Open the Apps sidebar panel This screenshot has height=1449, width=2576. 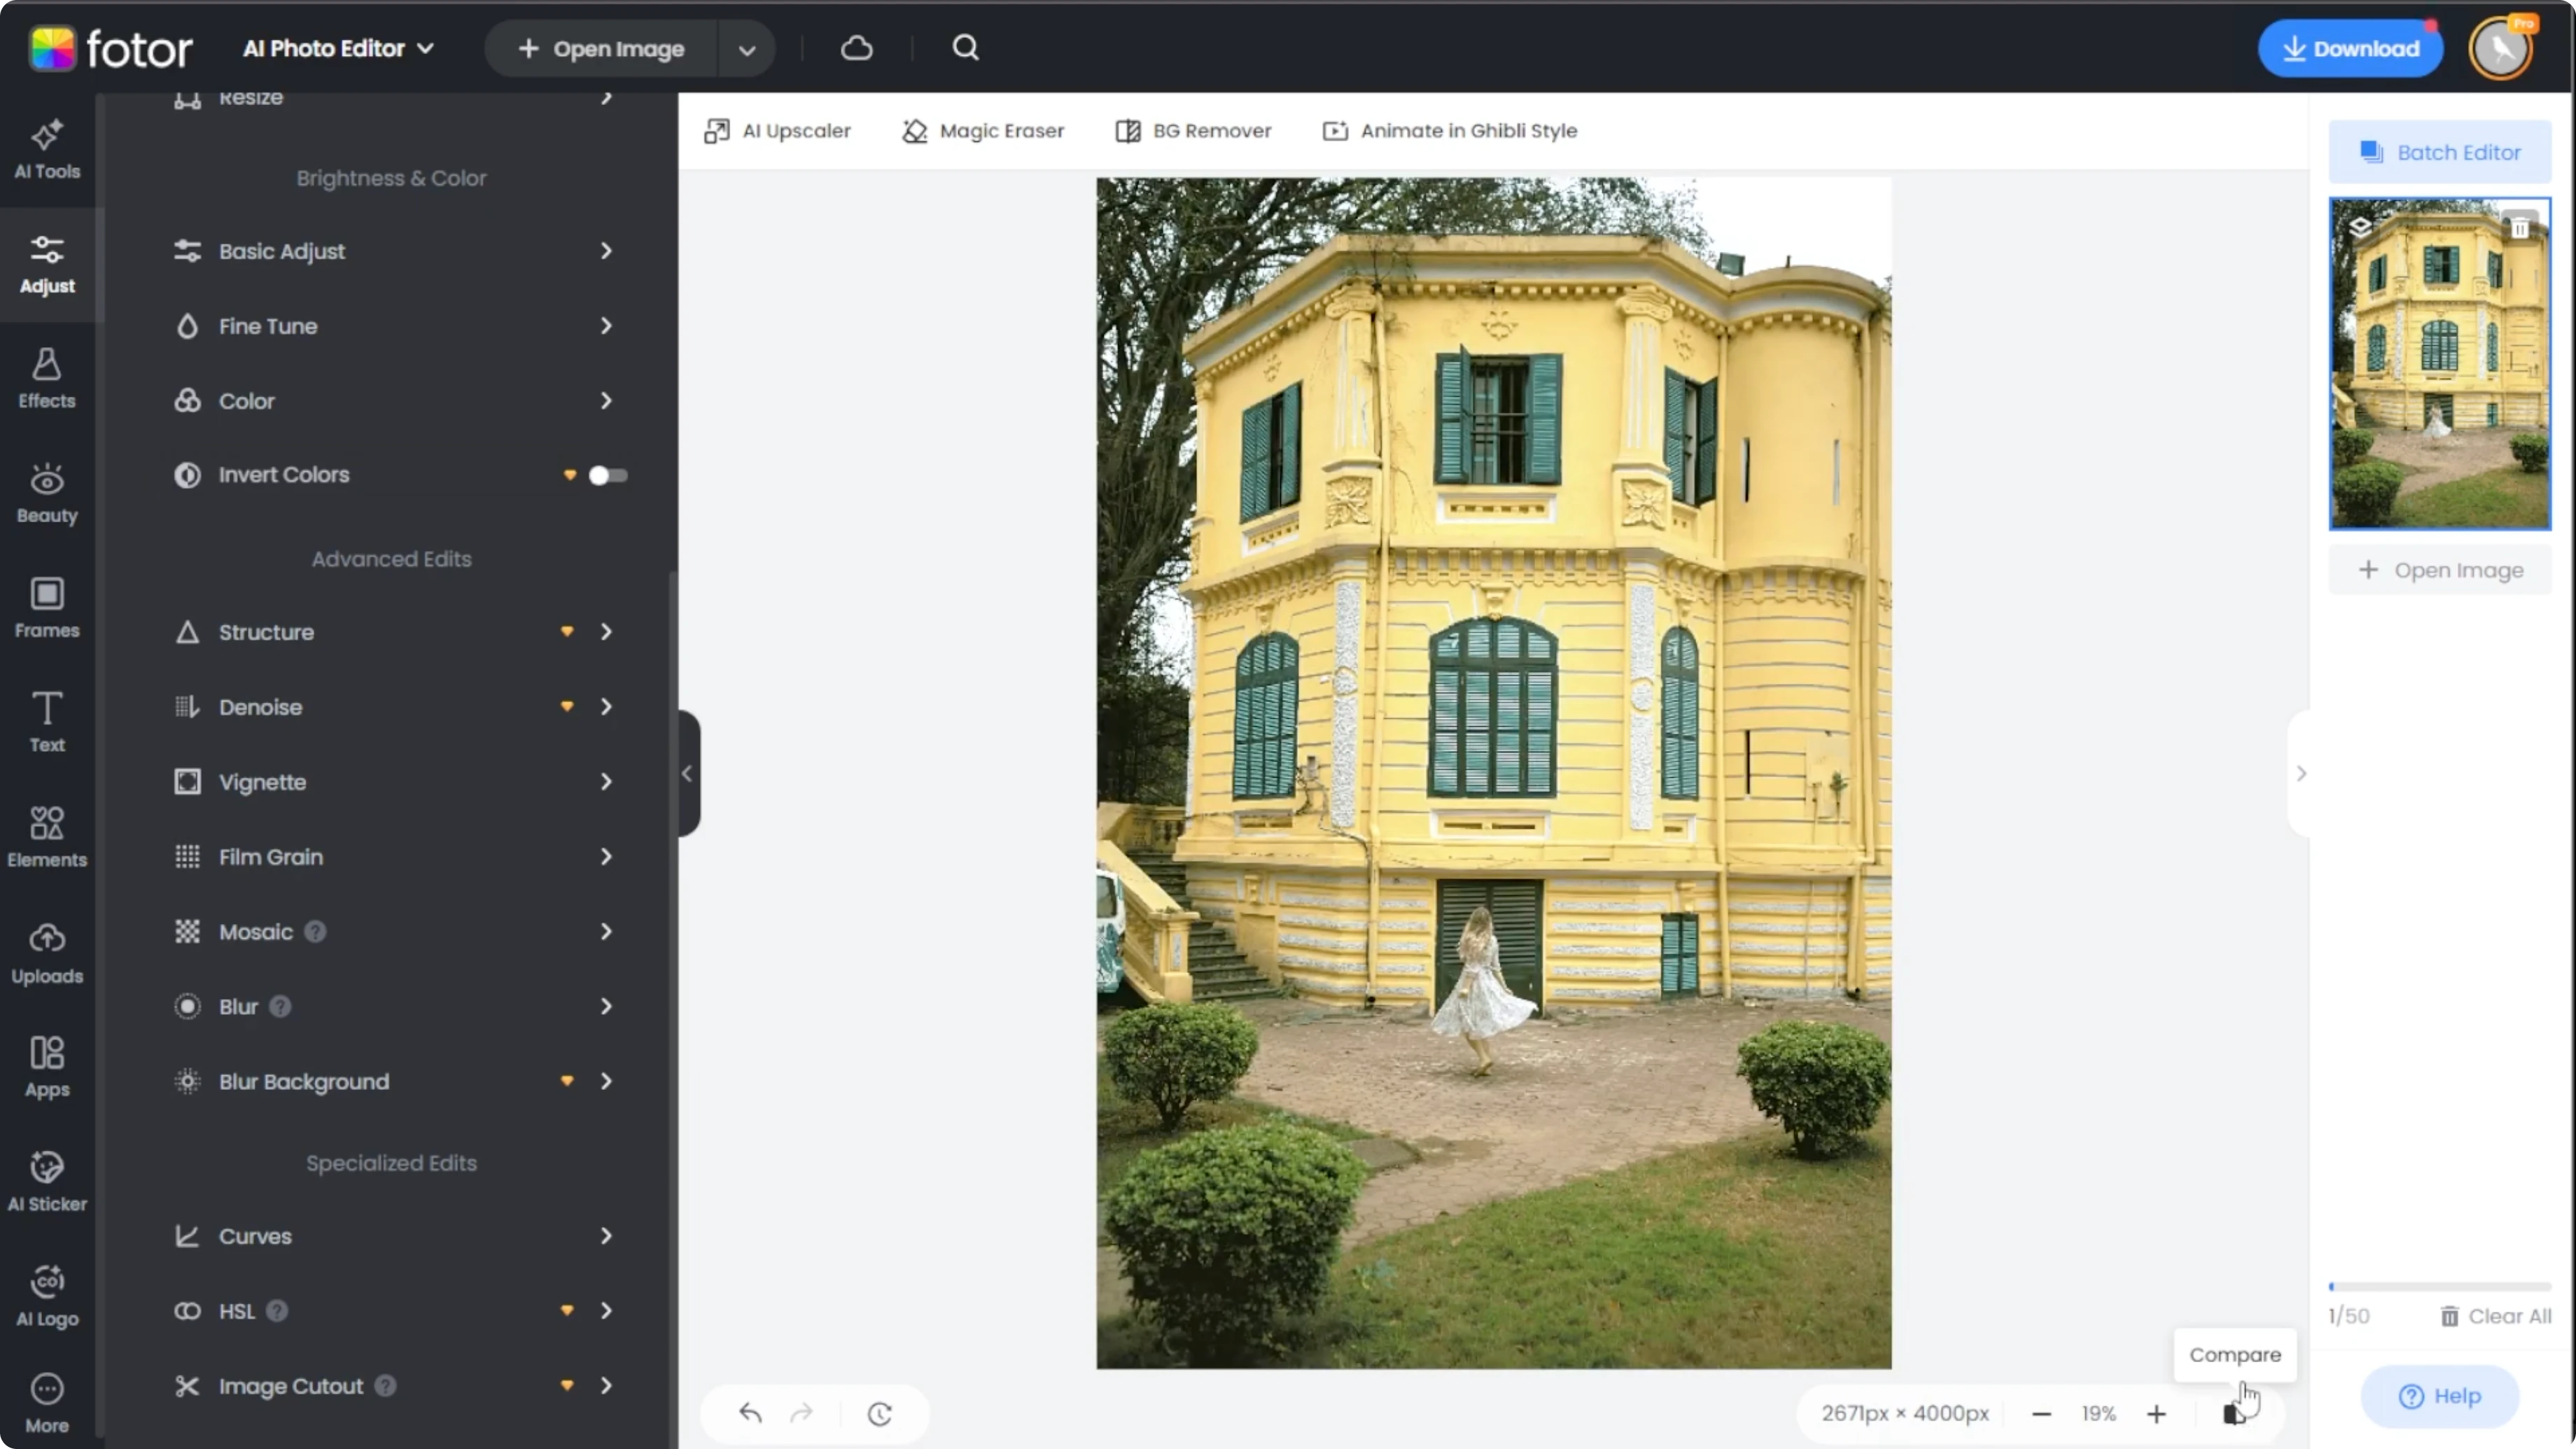point(47,1067)
